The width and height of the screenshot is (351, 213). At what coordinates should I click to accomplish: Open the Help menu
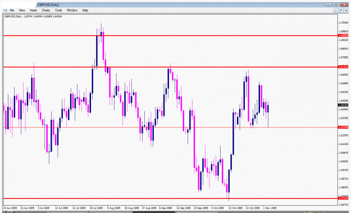pos(85,10)
